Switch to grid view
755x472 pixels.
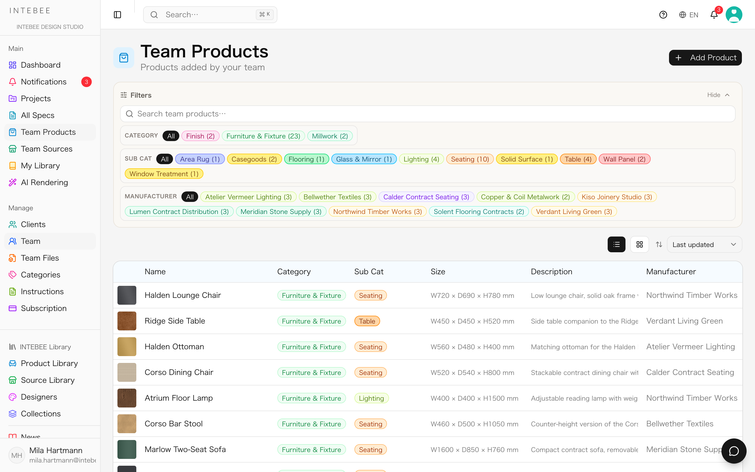640,244
